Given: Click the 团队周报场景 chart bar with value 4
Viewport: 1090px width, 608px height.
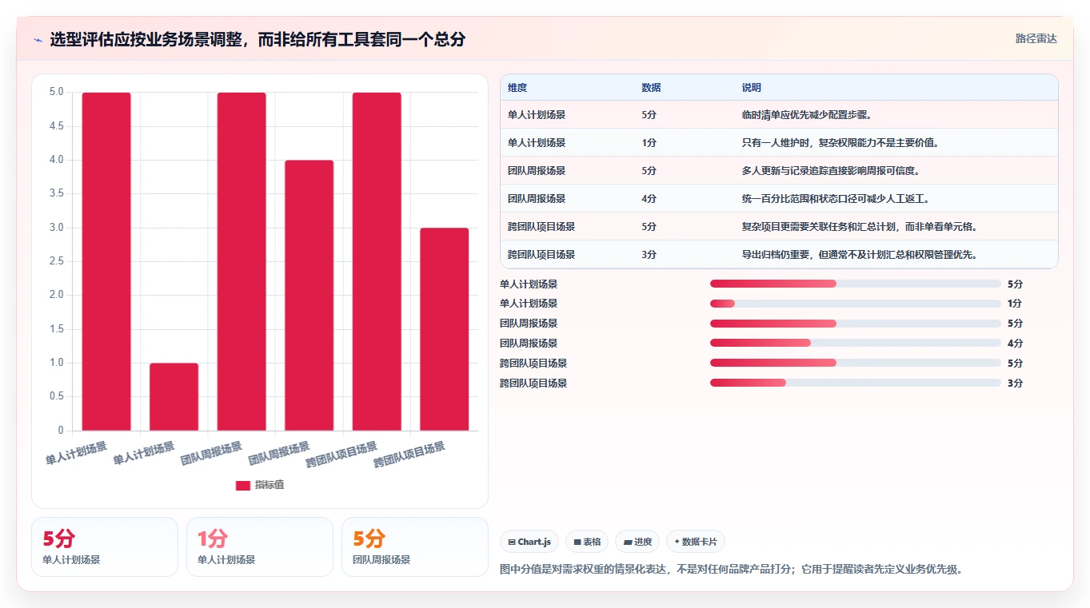Looking at the screenshot, I should tap(309, 296).
